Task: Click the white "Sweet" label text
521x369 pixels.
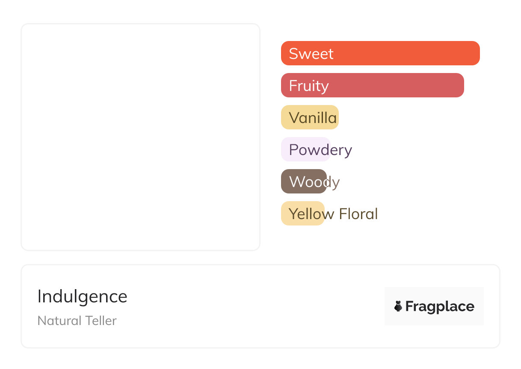Action: point(311,54)
